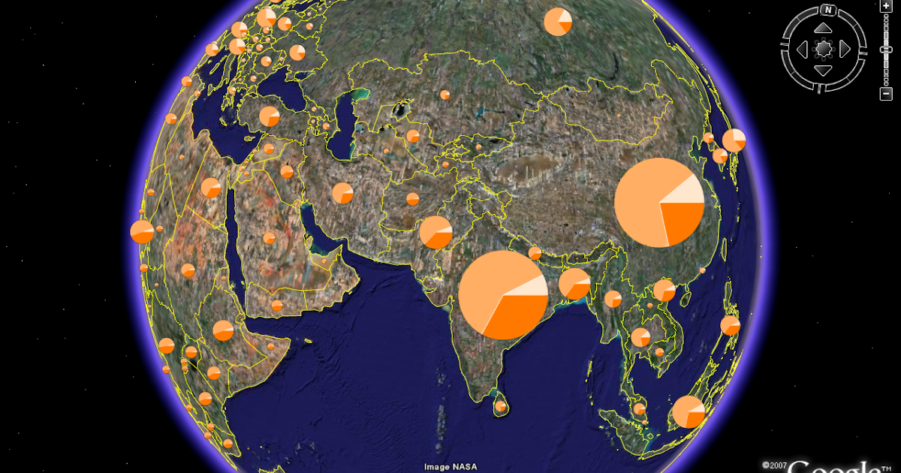Select the Philippines pie chart marker
901x473 pixels.
pyautogui.click(x=731, y=325)
